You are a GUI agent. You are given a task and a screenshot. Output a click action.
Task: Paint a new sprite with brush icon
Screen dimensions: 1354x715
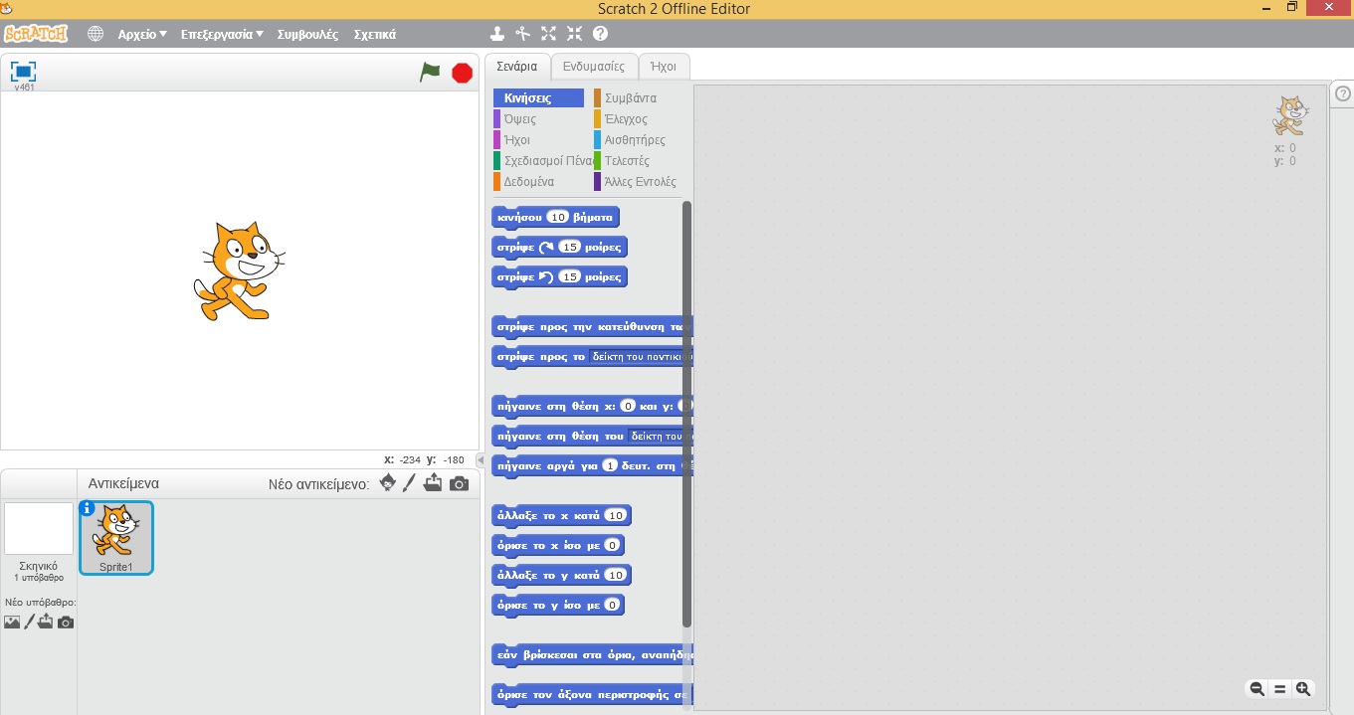point(409,483)
